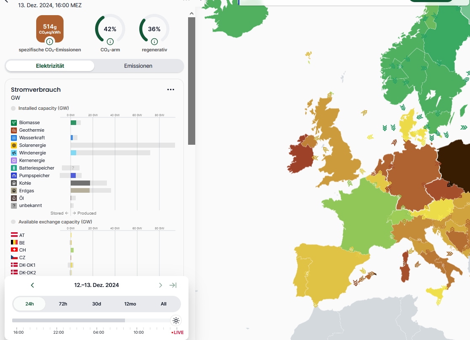Click the unbekannt question mark icon
This screenshot has height=340, width=470.
(14, 206)
